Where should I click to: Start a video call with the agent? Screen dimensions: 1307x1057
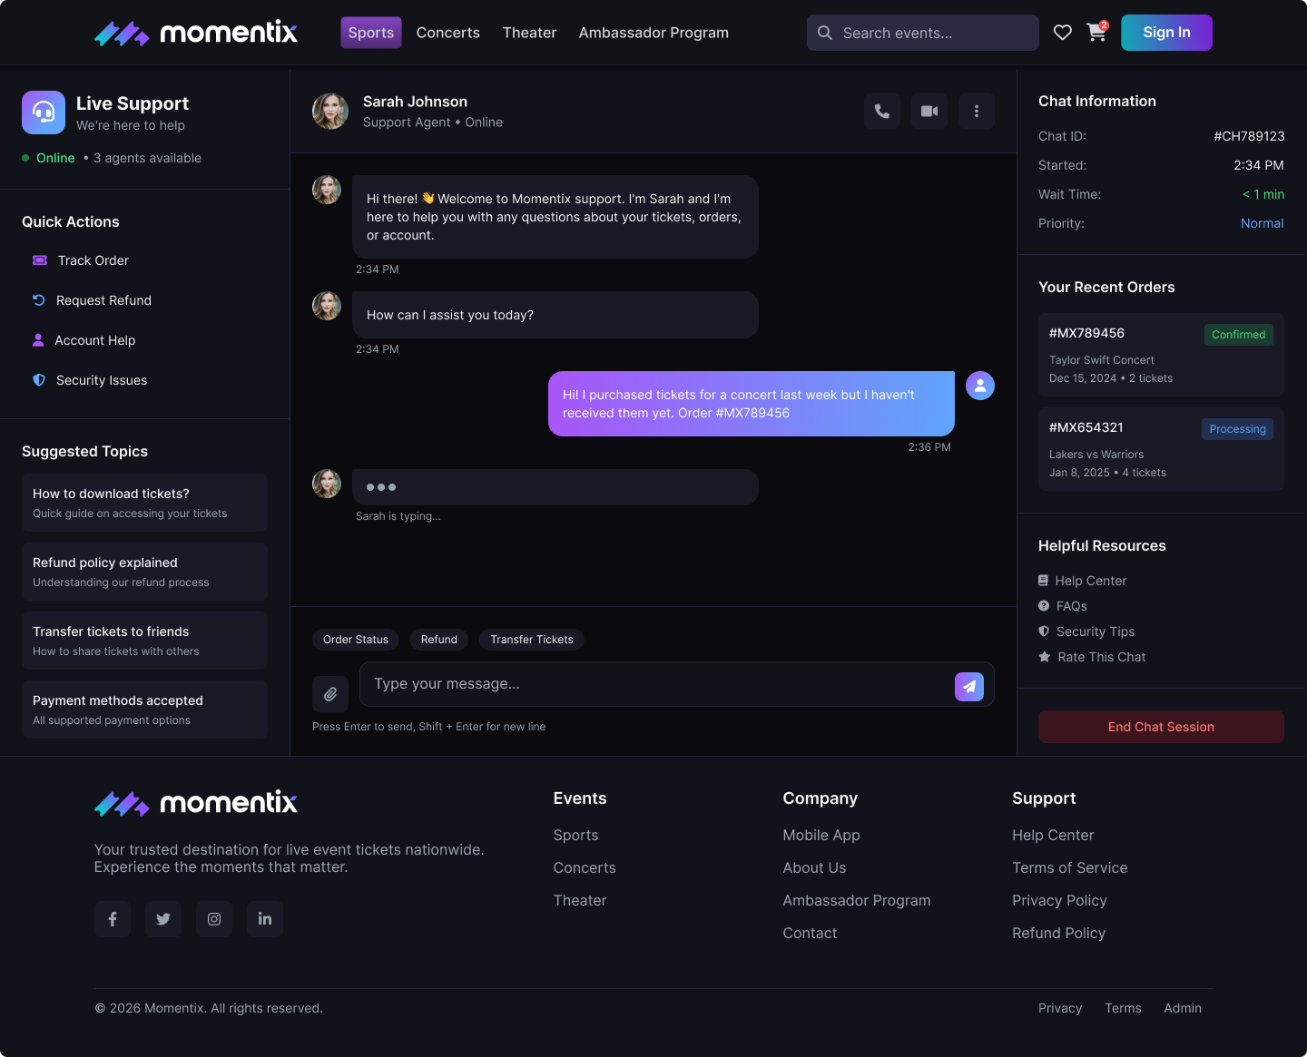pos(929,111)
